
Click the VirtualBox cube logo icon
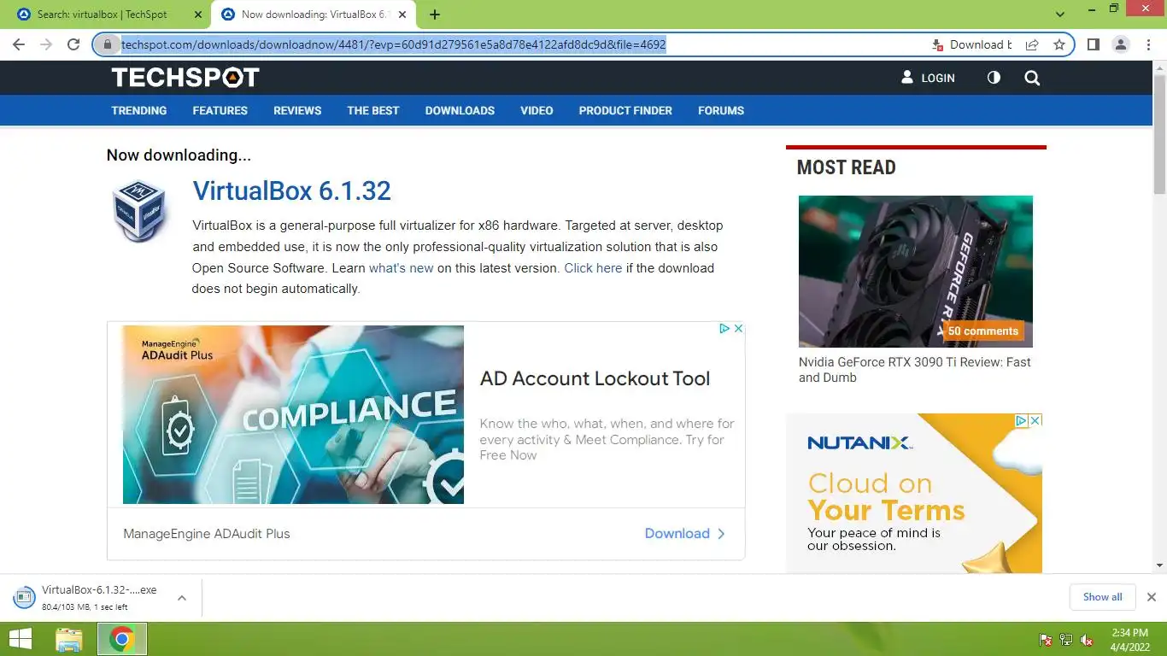pos(138,211)
